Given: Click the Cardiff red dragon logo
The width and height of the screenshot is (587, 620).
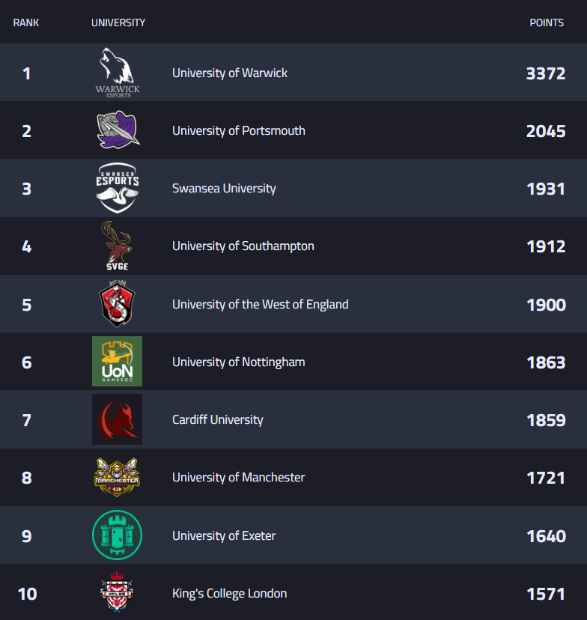Looking at the screenshot, I should click(x=117, y=419).
